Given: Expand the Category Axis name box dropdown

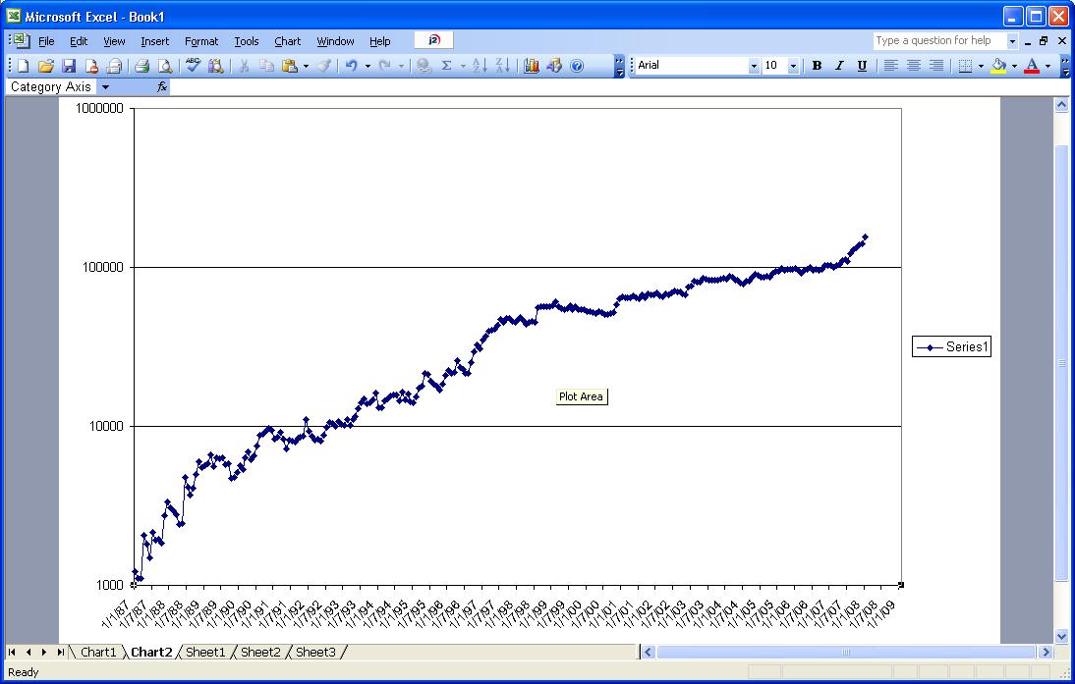Looking at the screenshot, I should [x=105, y=87].
